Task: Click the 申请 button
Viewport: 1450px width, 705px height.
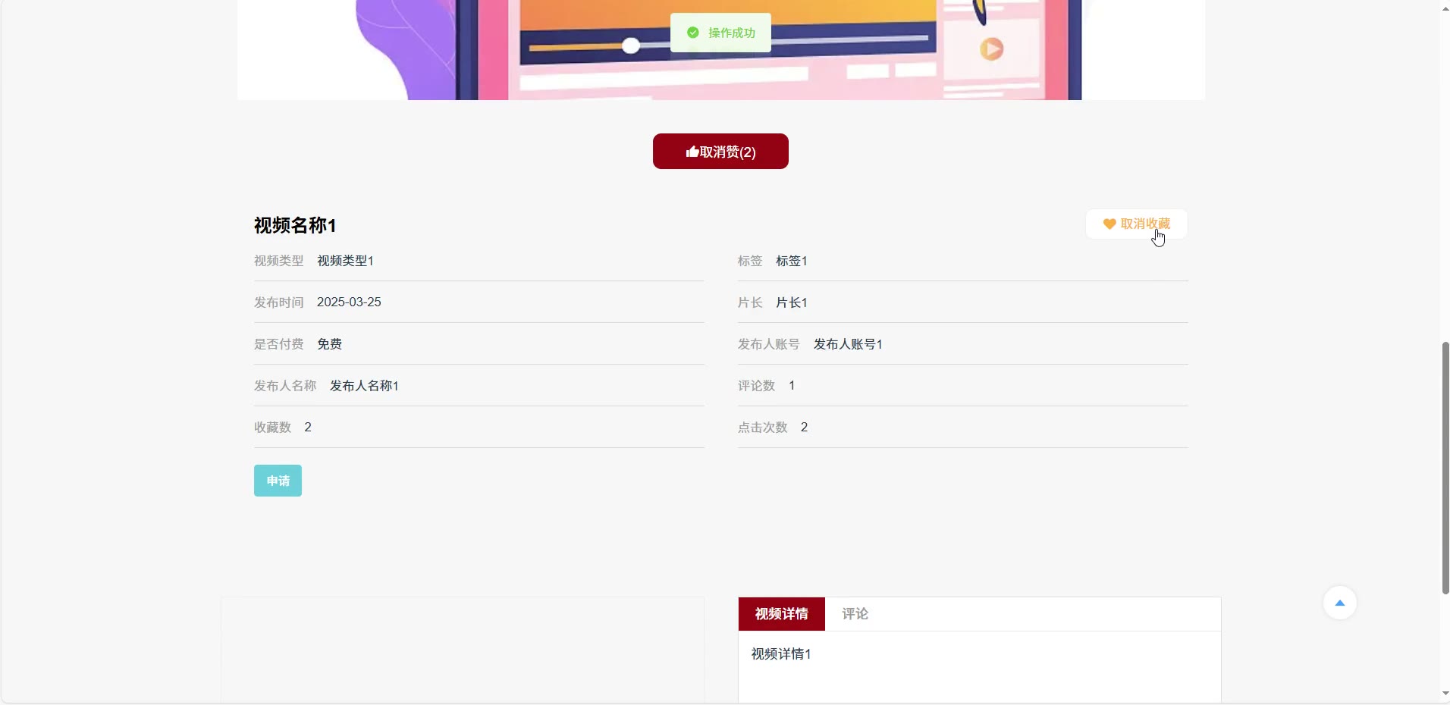Action: [278, 481]
